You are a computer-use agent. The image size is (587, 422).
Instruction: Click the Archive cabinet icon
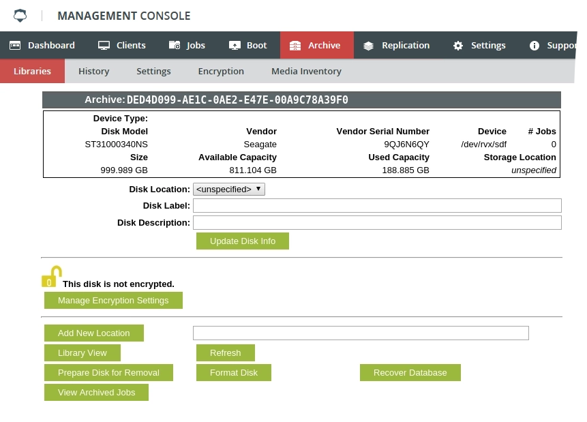coord(295,46)
